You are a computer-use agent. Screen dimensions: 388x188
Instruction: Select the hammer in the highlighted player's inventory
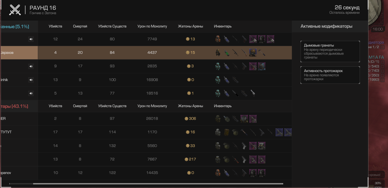click(262, 53)
